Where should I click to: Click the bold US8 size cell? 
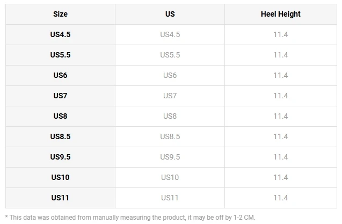pos(60,116)
